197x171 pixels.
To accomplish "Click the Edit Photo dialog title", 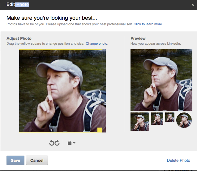I will click(x=18, y=5).
